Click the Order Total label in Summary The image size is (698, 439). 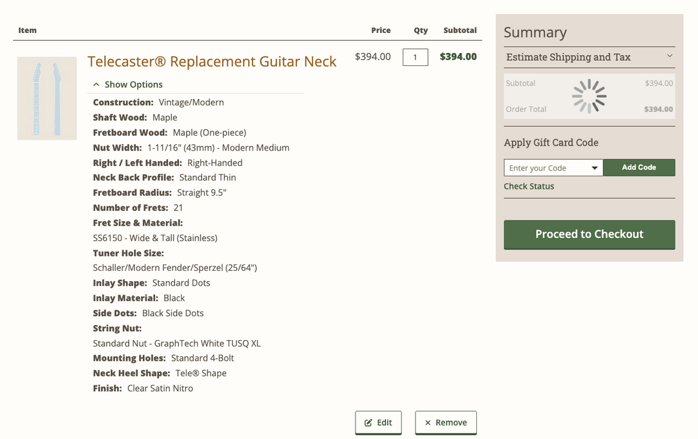525,109
